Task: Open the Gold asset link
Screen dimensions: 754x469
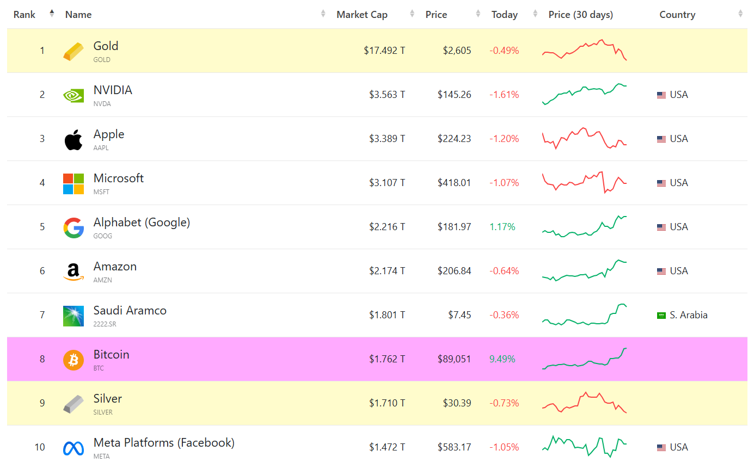Action: tap(106, 46)
